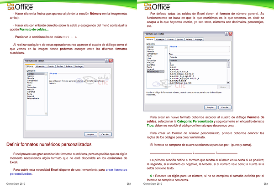Click the help question mark in page 283 dialog
This screenshot has height=193, width=274.
[227, 34]
